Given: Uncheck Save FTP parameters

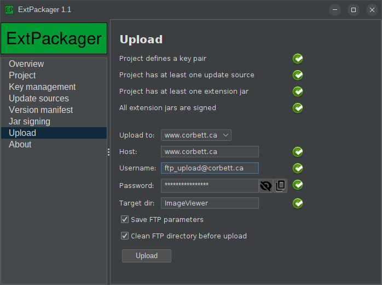Looking at the screenshot, I should (x=125, y=220).
